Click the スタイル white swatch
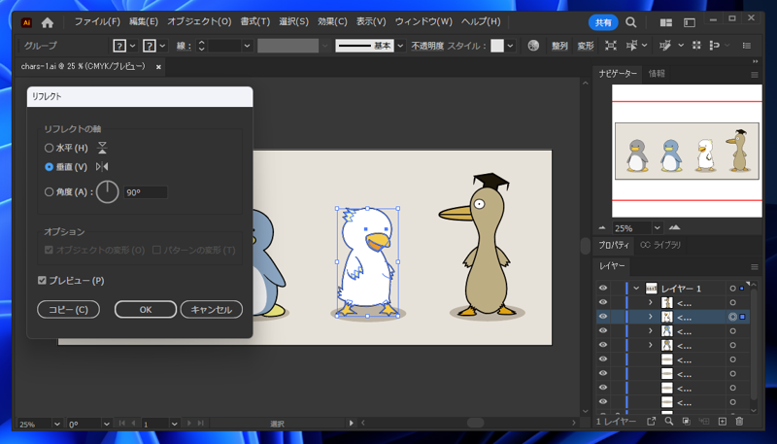Viewport: 777px width, 444px height. pyautogui.click(x=497, y=46)
